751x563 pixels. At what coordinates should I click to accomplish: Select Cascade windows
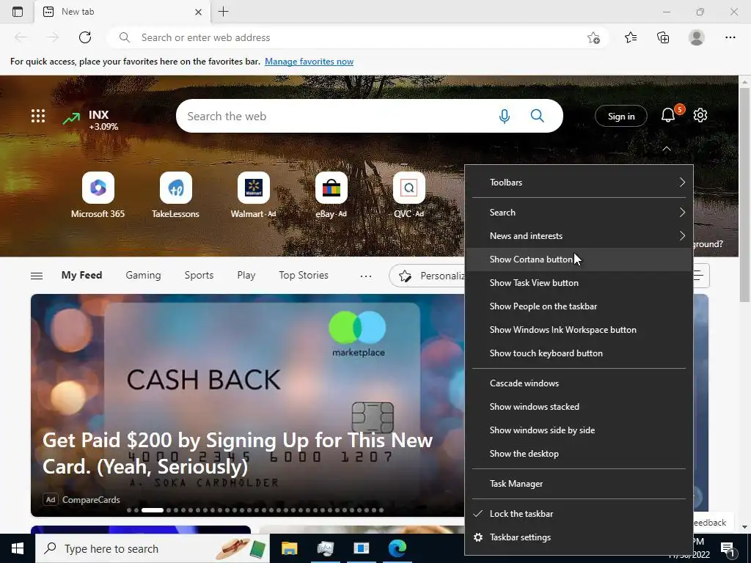click(579, 383)
